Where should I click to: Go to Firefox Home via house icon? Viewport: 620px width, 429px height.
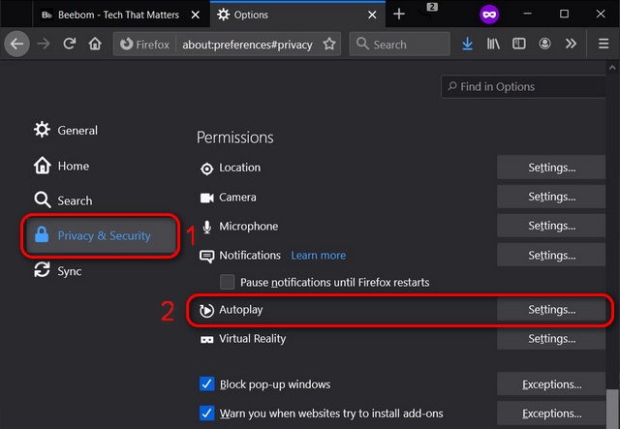tap(95, 44)
